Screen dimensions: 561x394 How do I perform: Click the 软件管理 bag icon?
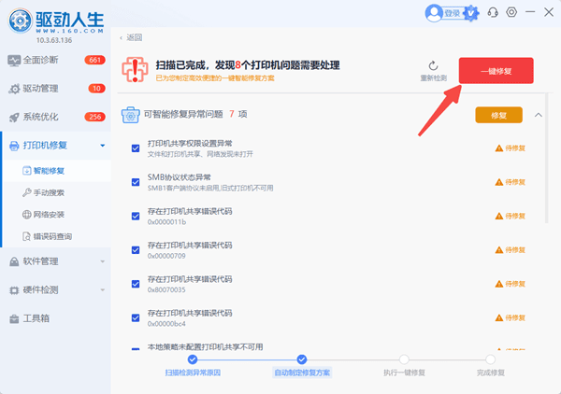(x=14, y=261)
